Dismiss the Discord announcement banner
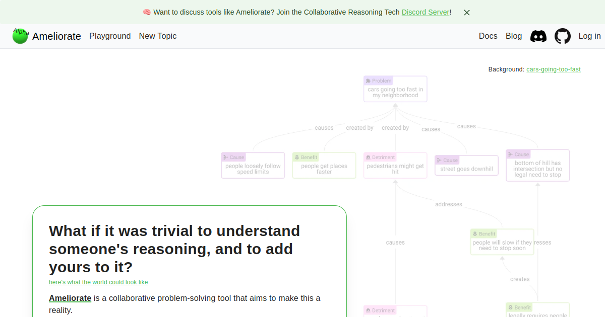Image resolution: width=605 pixels, height=317 pixels. coord(467,13)
